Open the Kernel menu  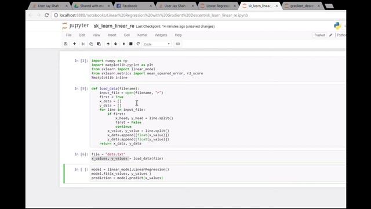click(x=142, y=35)
